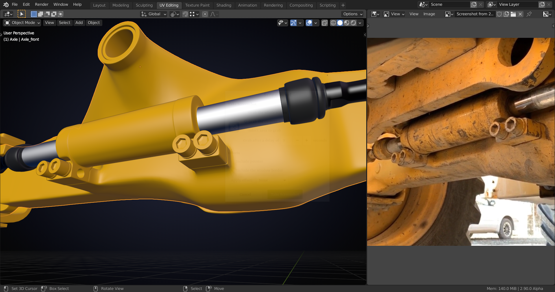The width and height of the screenshot is (555, 292).
Task: Expand the Options dropdown
Action: (352, 14)
